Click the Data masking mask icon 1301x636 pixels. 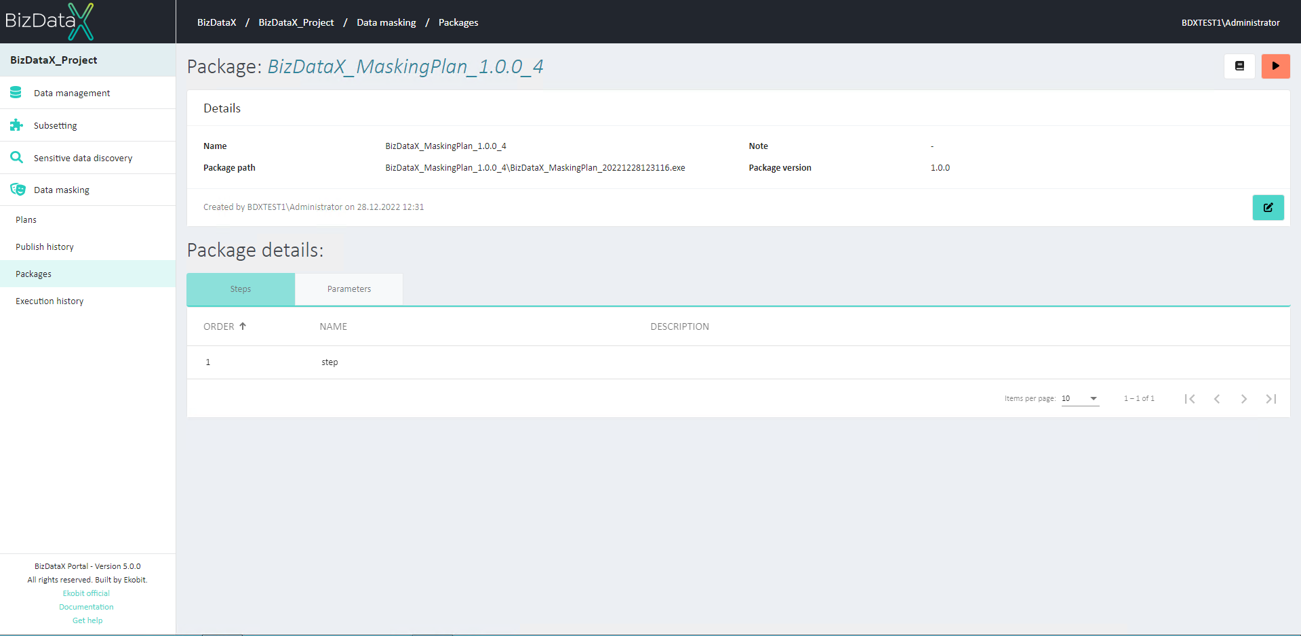18,190
